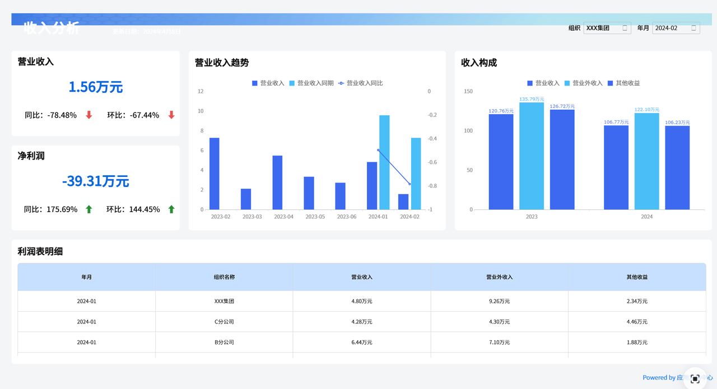Viewport: 717px width, 389px height.
Task: Click the 2024-01 date cell in XXX集团 row
Action: (x=86, y=301)
